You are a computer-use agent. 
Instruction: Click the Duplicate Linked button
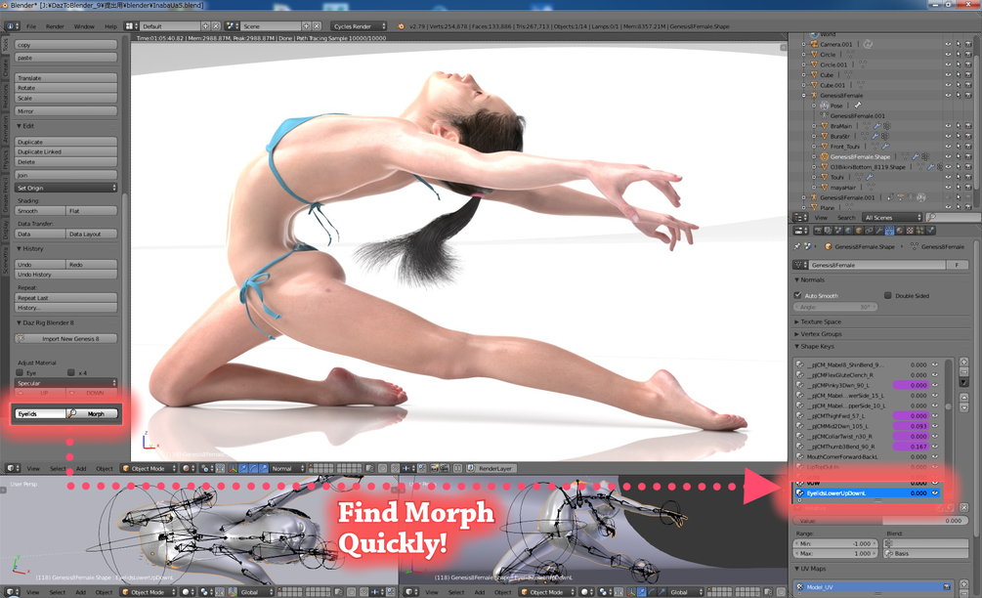[65, 151]
